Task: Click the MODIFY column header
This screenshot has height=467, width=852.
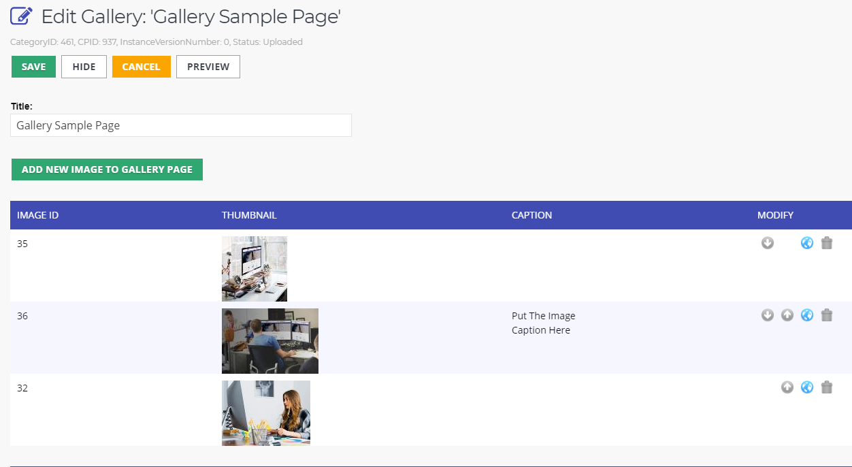Action: [x=775, y=215]
